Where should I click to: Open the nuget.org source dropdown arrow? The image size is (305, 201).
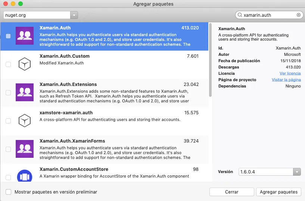(x=74, y=15)
